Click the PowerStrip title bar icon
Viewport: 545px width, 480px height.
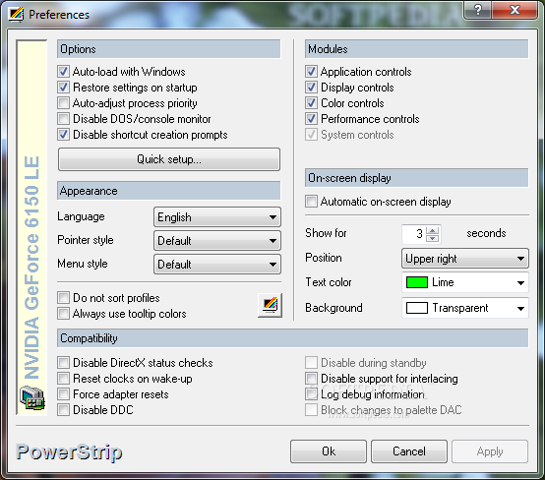tap(17, 14)
